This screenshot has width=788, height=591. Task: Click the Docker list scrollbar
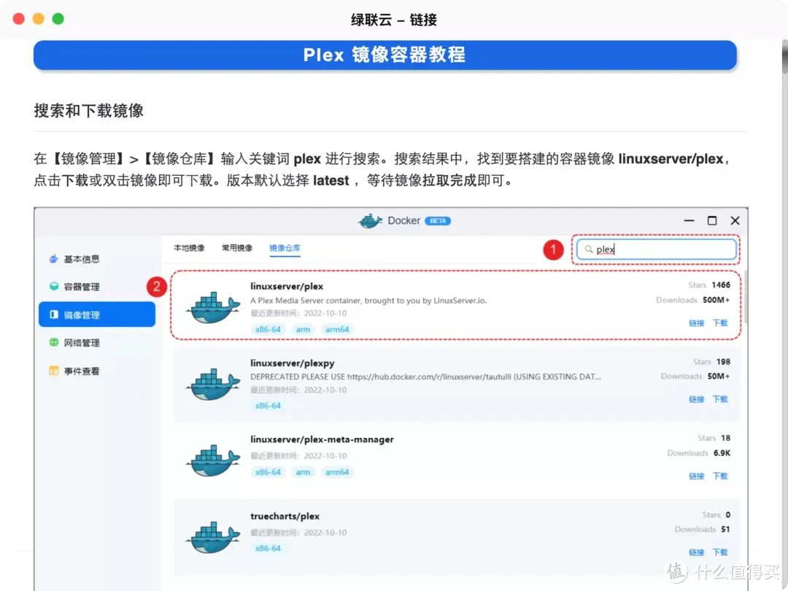pos(746,298)
